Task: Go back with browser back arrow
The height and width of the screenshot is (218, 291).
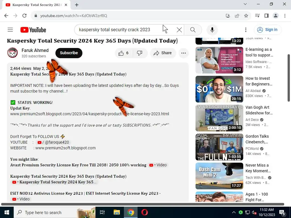Action: pos(6,16)
